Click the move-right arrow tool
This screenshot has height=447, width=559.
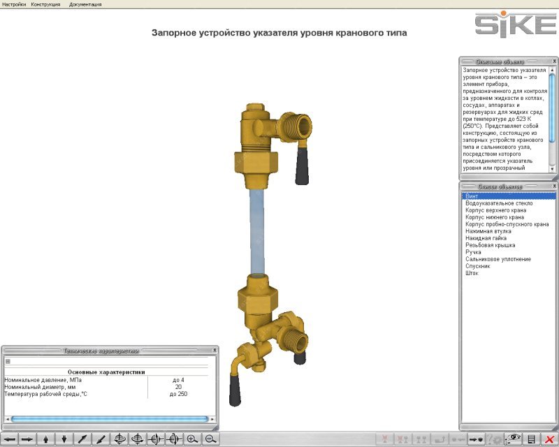point(27,439)
